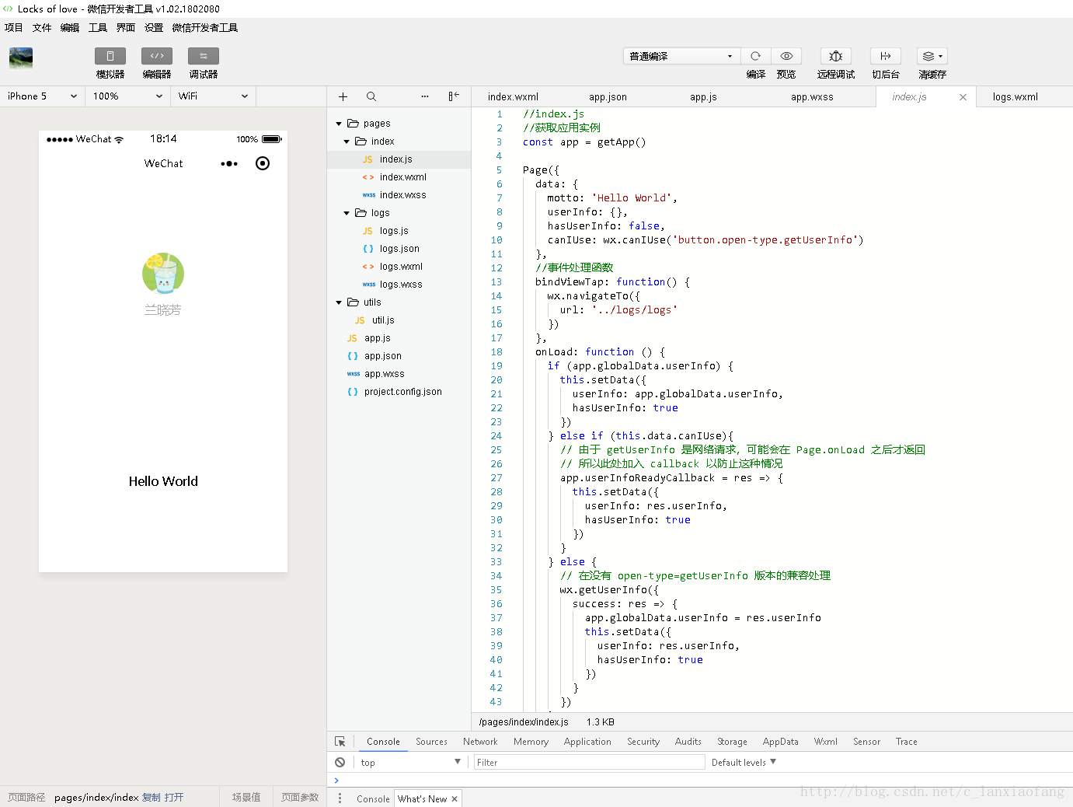Click inspect element picker icon
The height and width of the screenshot is (807, 1073).
(340, 742)
